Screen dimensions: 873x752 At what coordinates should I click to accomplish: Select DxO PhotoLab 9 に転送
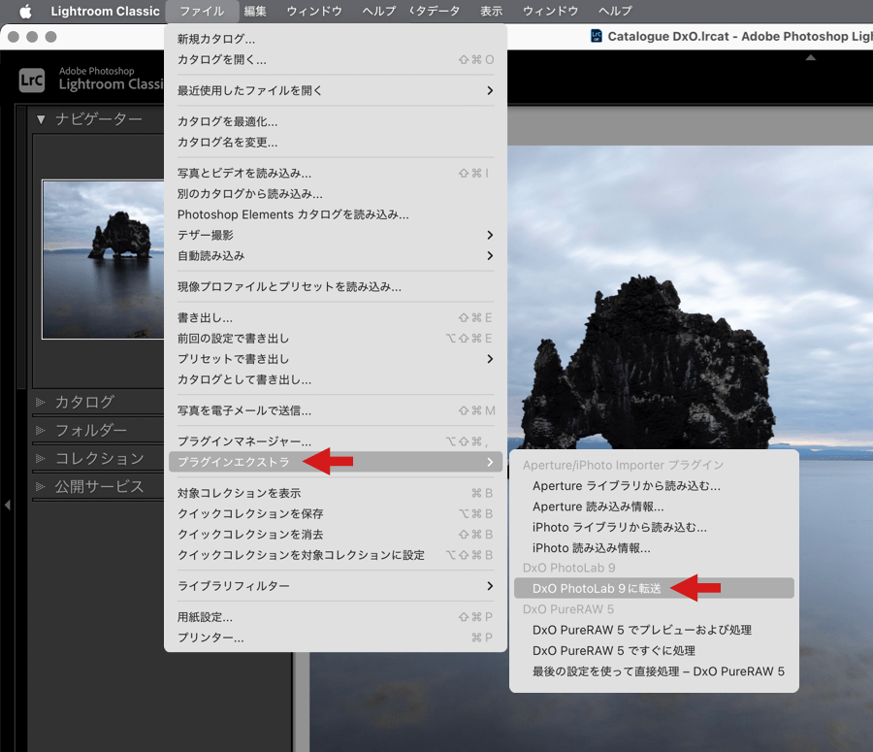654,588
